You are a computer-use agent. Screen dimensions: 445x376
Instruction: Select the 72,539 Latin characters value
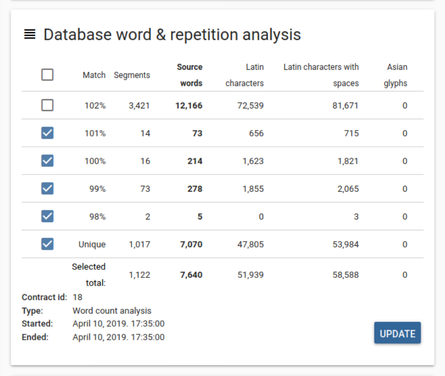click(251, 106)
